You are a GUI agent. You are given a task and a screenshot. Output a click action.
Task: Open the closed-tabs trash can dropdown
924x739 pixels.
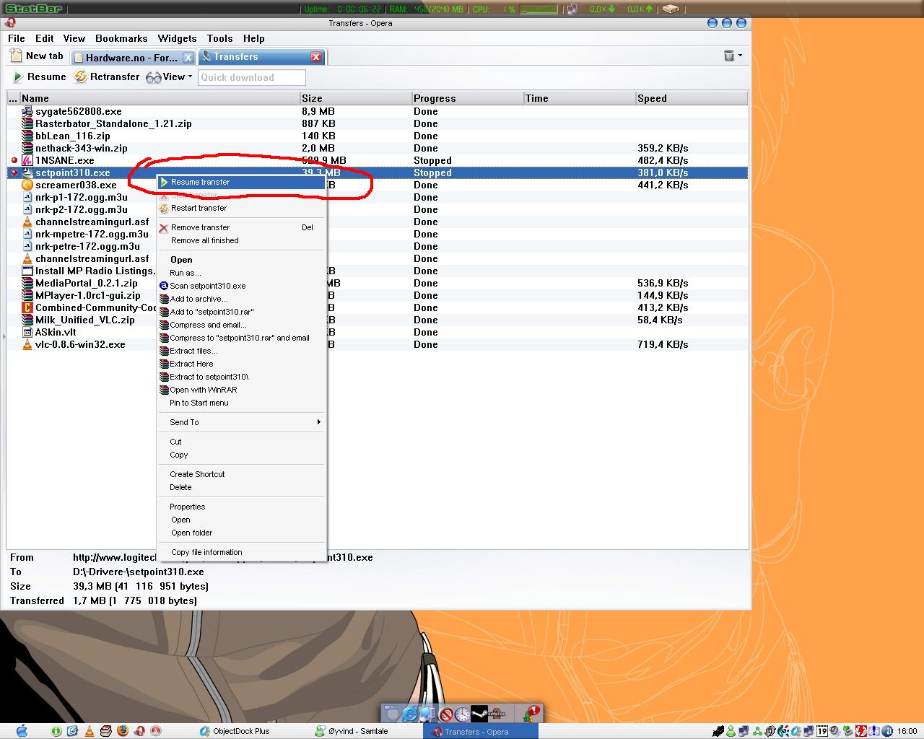point(732,56)
